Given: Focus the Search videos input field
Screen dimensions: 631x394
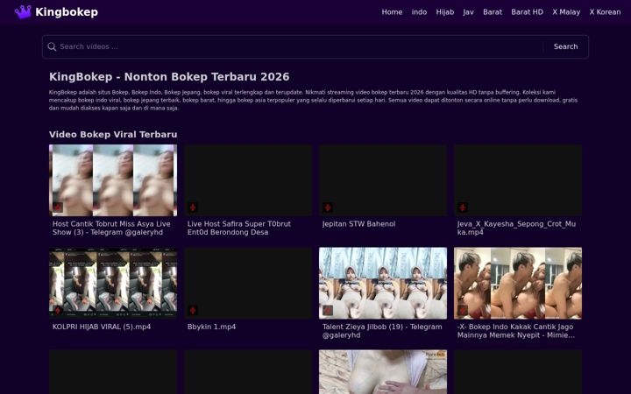Looking at the screenshot, I should [300, 46].
